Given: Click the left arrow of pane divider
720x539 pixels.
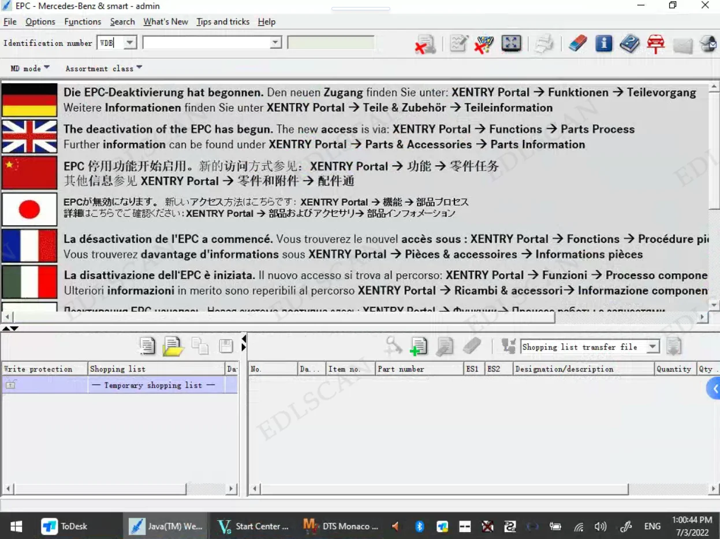Looking at the screenshot, I should pyautogui.click(x=244, y=339).
